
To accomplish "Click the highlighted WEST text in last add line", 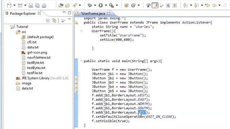I will [142, 112].
